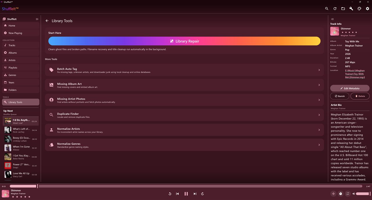
Task: Click Shimmer album cover in Track Info
Action: pos(335,31)
